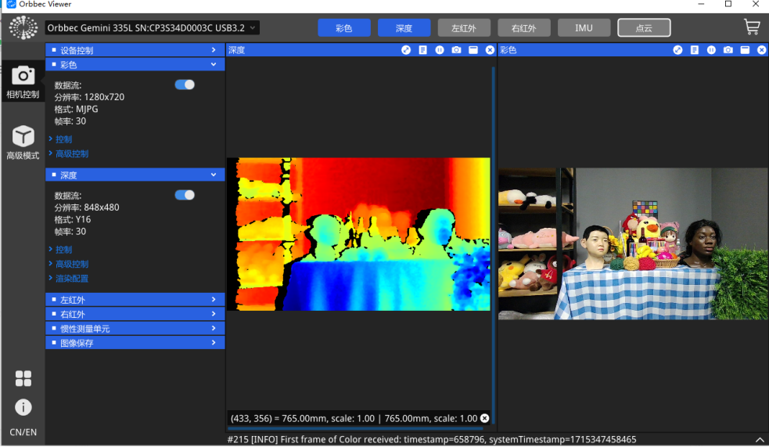Pause the 彩色 stream view
The height and width of the screenshot is (447, 769).
[x=711, y=50]
